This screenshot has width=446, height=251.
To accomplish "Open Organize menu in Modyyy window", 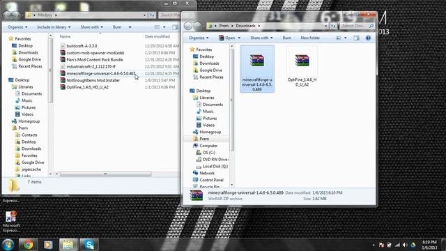I will [x=17, y=27].
